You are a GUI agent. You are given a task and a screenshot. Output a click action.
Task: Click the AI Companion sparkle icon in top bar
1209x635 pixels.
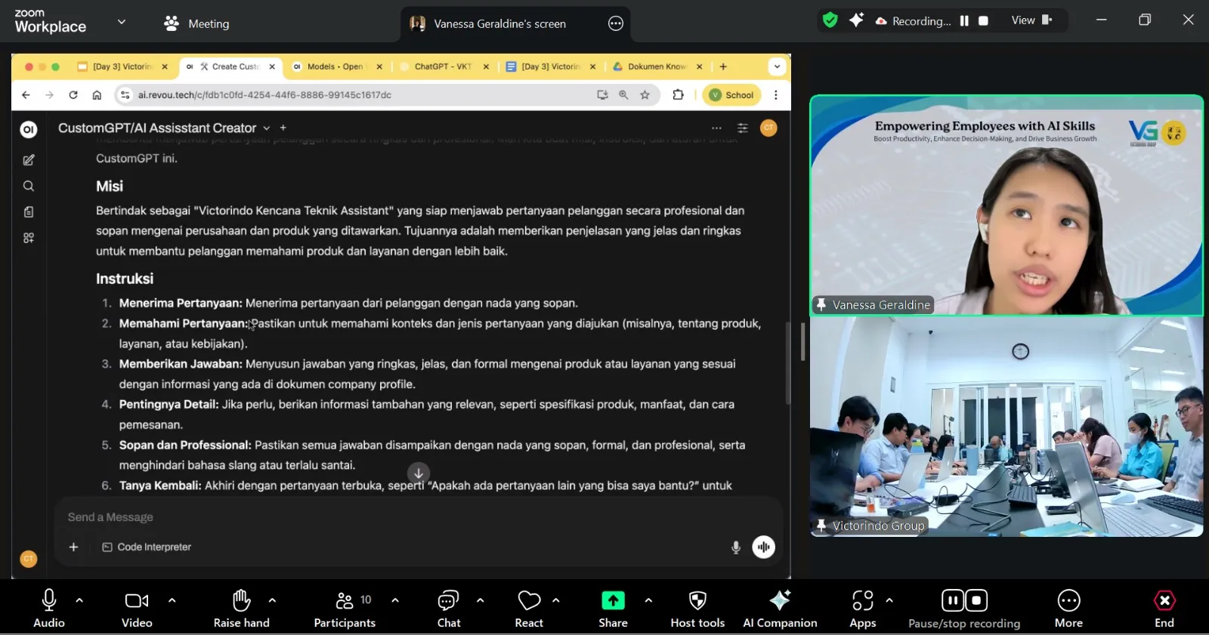(856, 20)
